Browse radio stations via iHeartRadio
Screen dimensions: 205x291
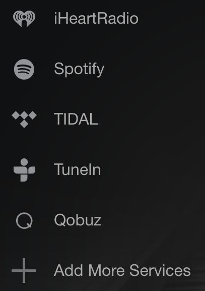pyautogui.click(x=103, y=19)
